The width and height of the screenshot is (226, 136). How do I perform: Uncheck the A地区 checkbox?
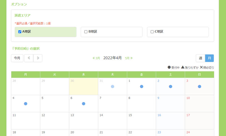[20, 32]
